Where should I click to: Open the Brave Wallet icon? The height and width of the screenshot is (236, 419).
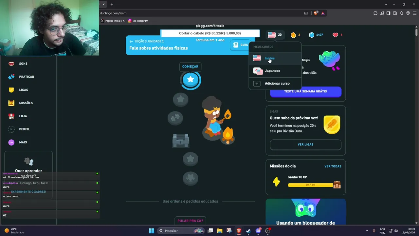point(395,13)
